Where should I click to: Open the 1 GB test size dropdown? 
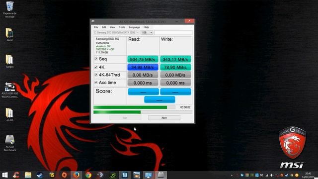coord(147,32)
